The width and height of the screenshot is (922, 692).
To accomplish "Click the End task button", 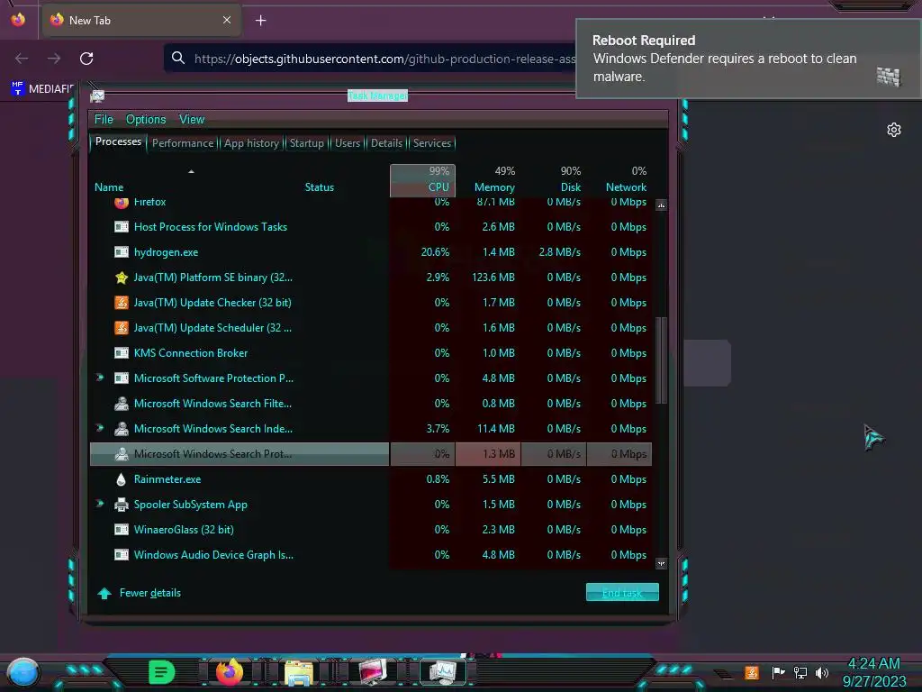I will tap(622, 593).
